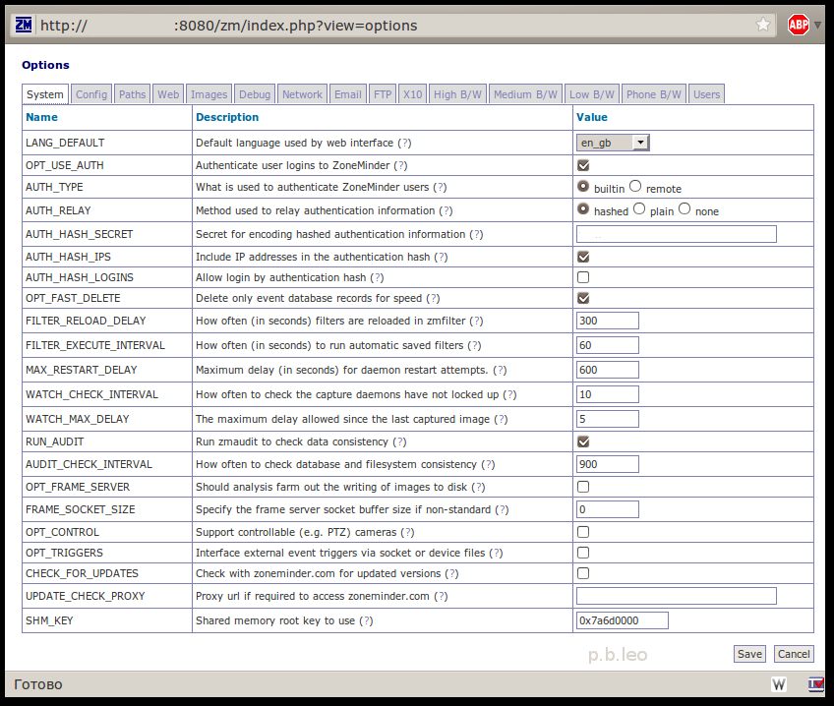Viewport: 834px width, 706px height.
Task: Click the ZM site favicon in address bar
Action: (24, 25)
